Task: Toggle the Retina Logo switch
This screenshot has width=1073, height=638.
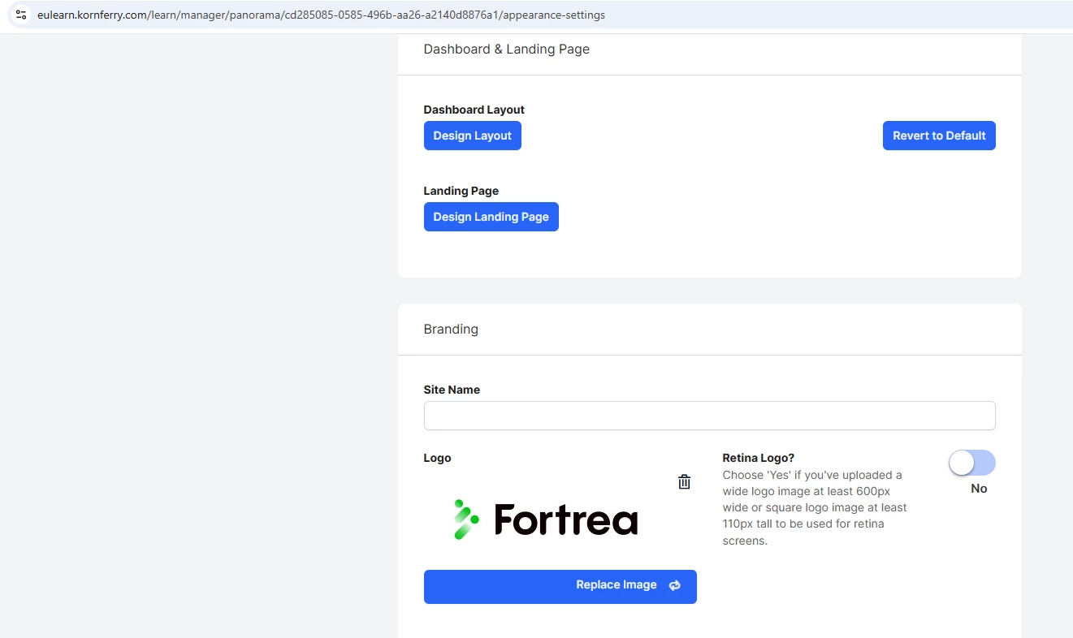Action: point(971,463)
